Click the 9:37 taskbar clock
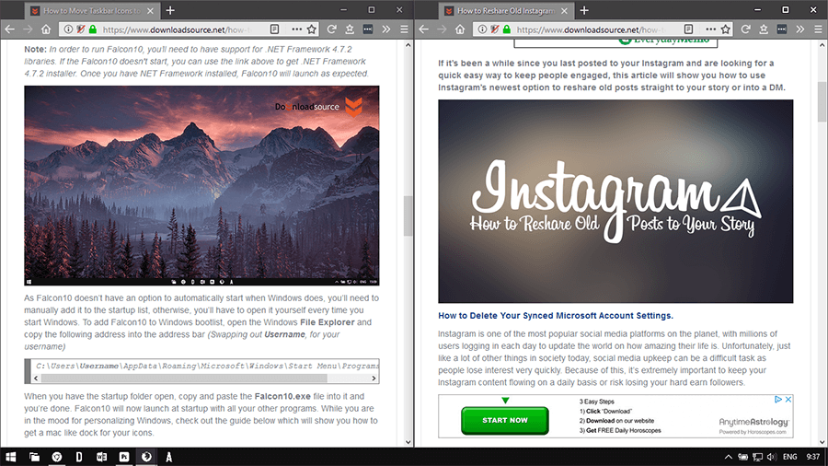This screenshot has height=466, width=828. [813, 457]
